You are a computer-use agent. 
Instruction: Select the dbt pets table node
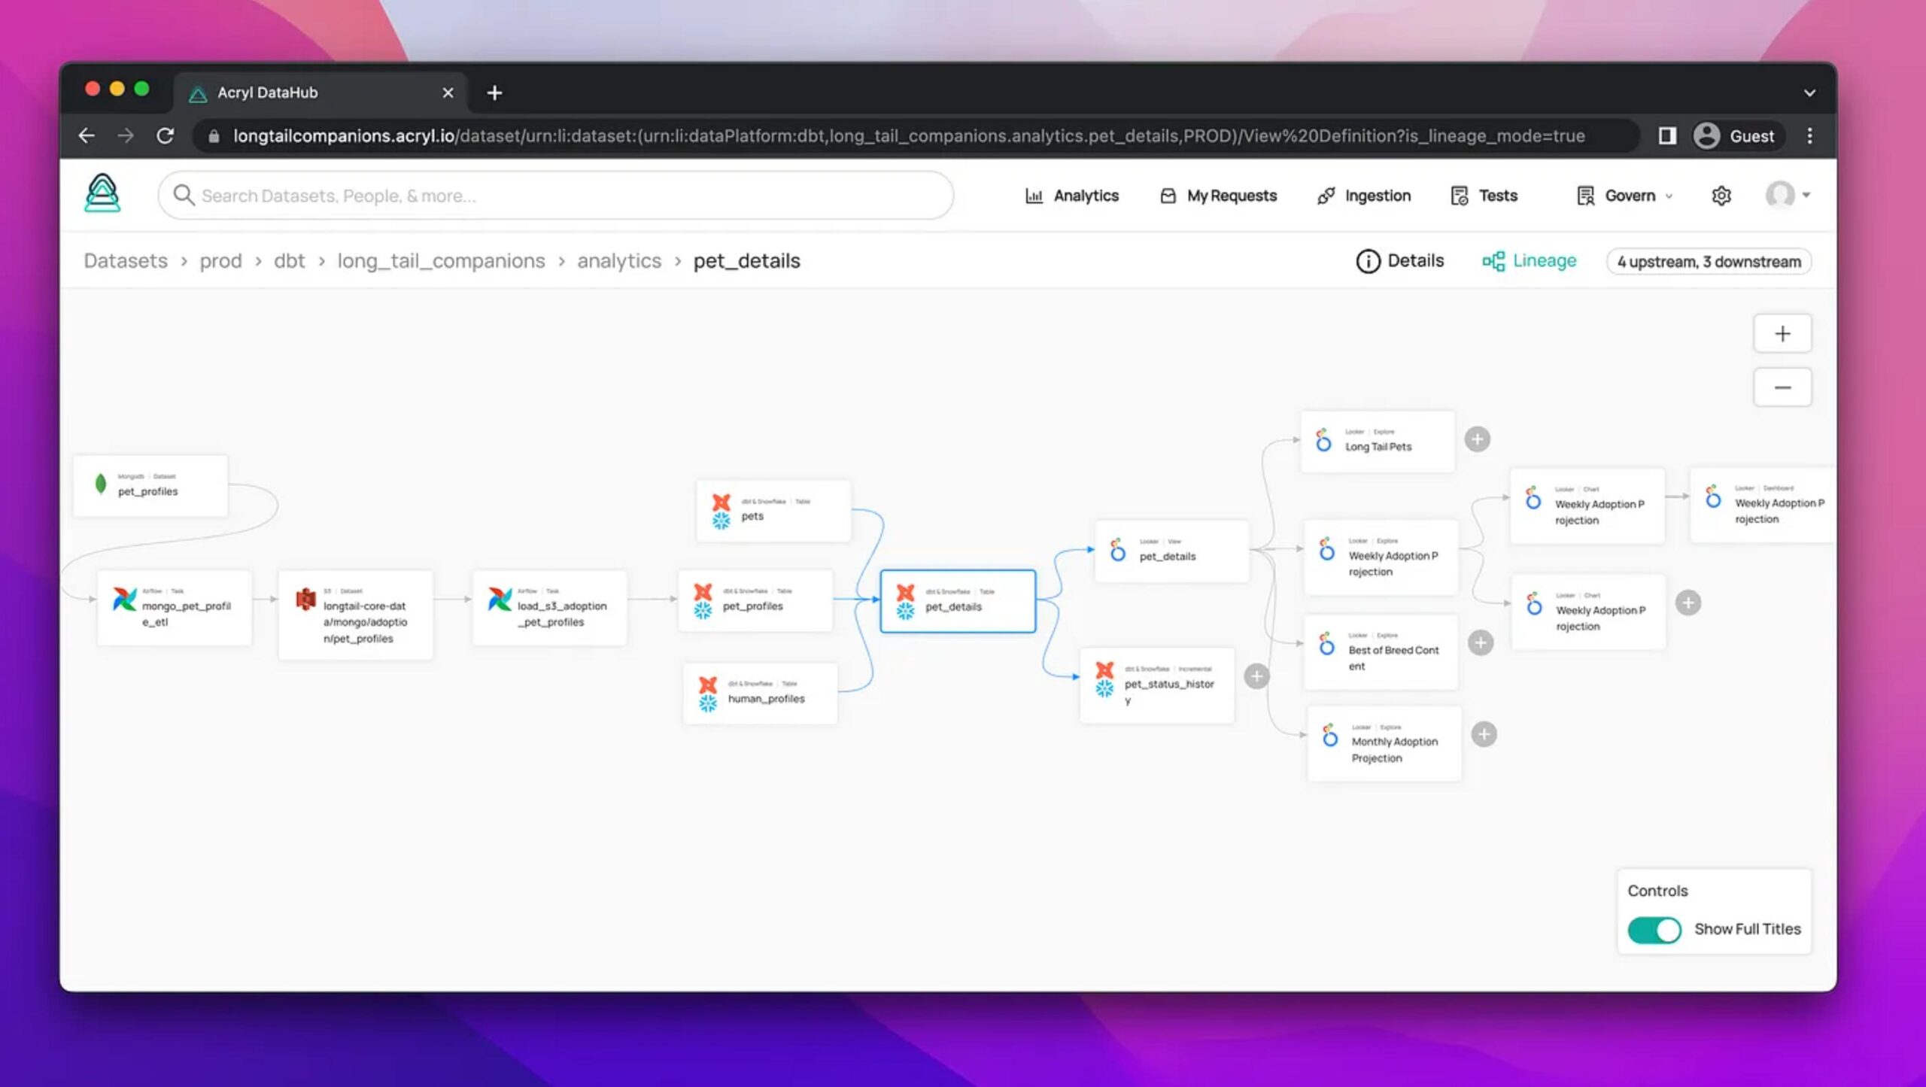point(773,511)
